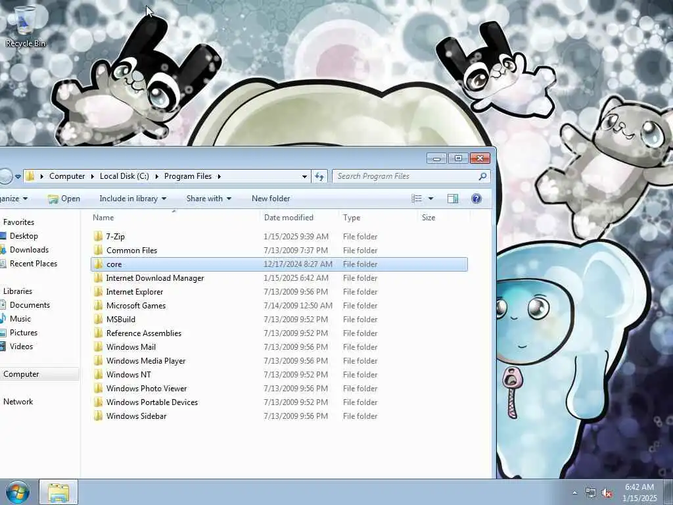This screenshot has width=673, height=505.
Task: Expand the arrow after Program Files breadcrumb
Action: pyautogui.click(x=219, y=176)
